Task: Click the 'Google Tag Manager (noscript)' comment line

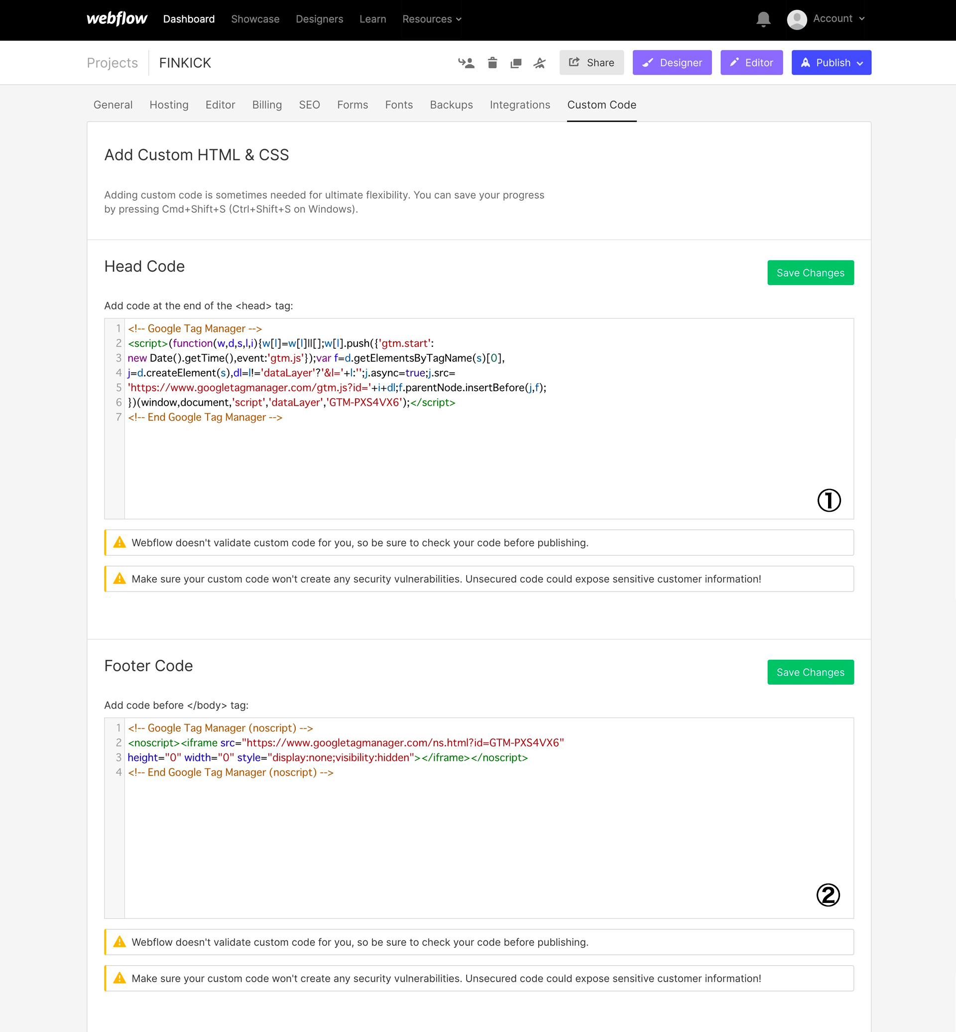Action: tap(221, 728)
